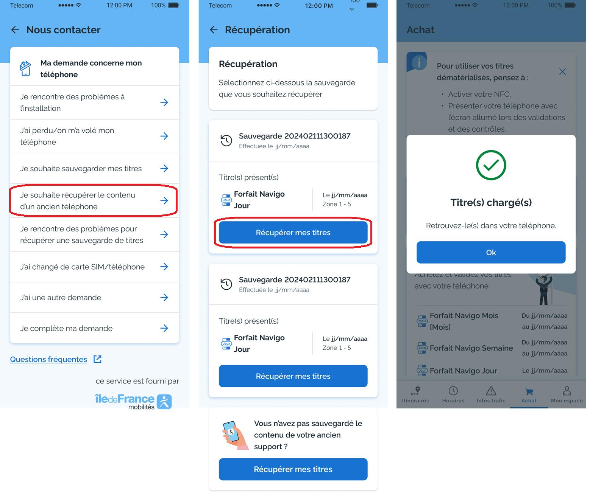
Task: Close the NFC info banner
Action: click(562, 71)
